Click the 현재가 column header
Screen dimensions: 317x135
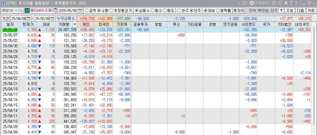click(x=28, y=25)
